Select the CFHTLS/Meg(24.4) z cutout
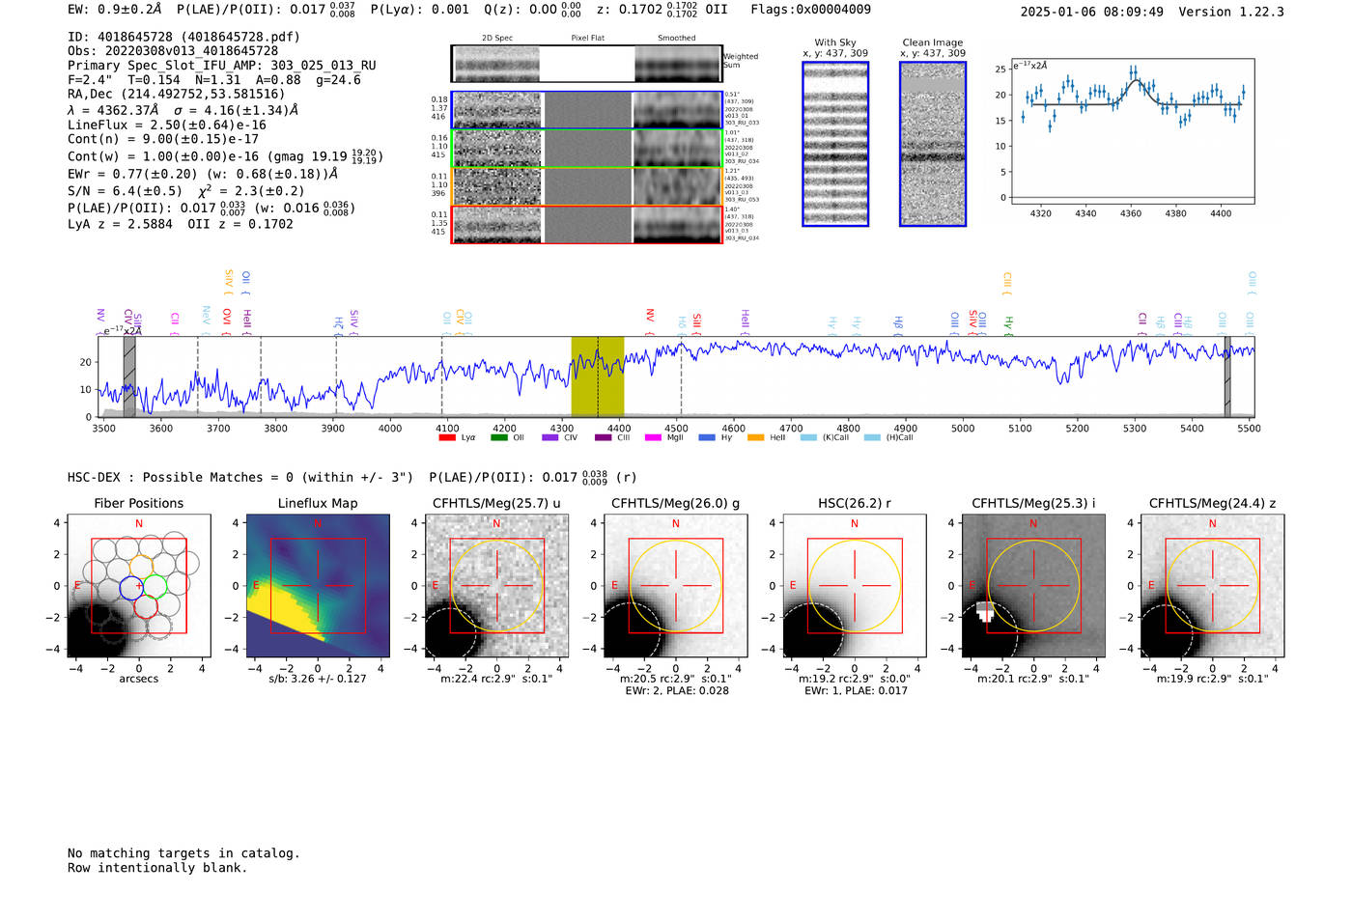1352x920 pixels. [1212, 586]
